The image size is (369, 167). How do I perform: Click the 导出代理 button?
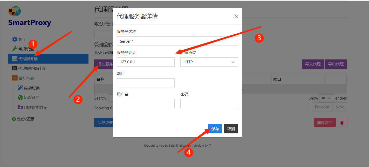click(336, 64)
